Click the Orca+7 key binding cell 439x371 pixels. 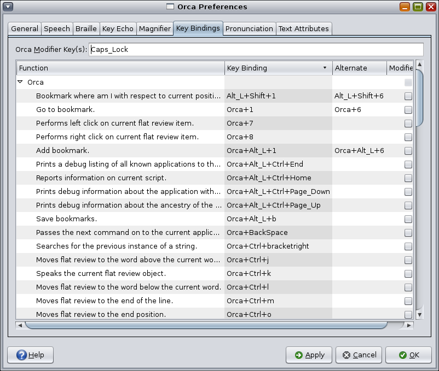tap(278, 123)
